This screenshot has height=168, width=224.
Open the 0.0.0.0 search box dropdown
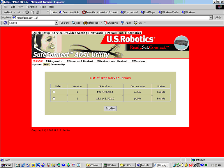tap(56, 23)
